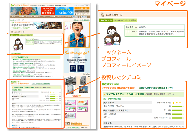Click the HOME'S logo below the building photos

coord(77,95)
